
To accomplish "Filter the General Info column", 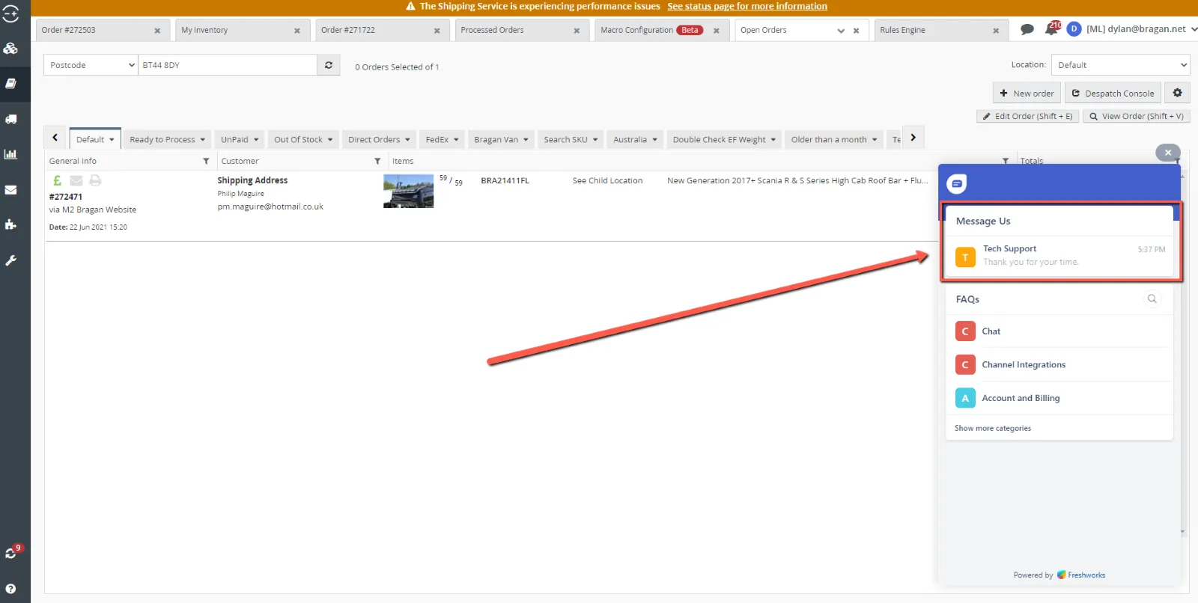I will tap(206, 161).
